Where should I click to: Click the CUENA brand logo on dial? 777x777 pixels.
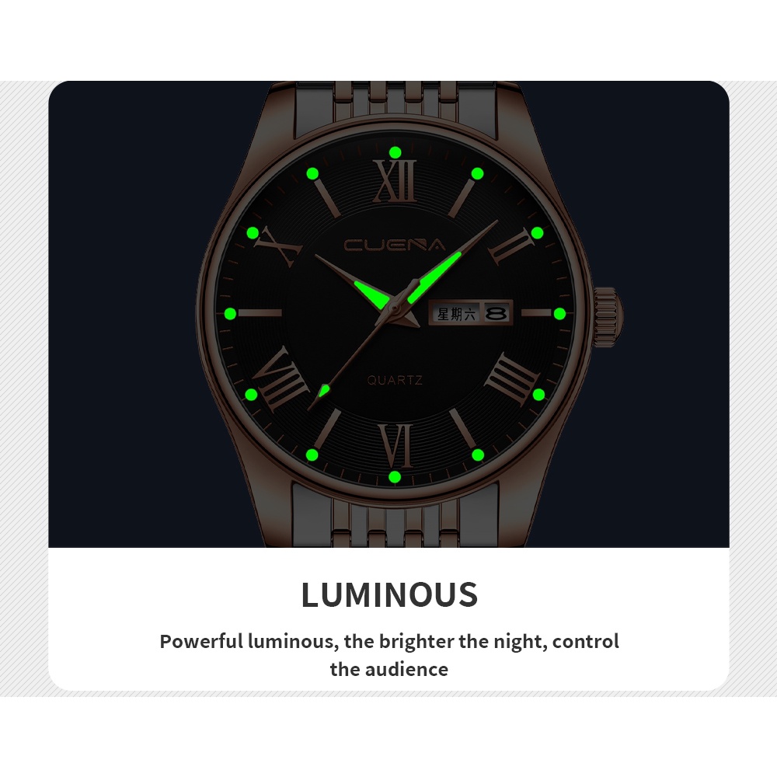click(395, 245)
